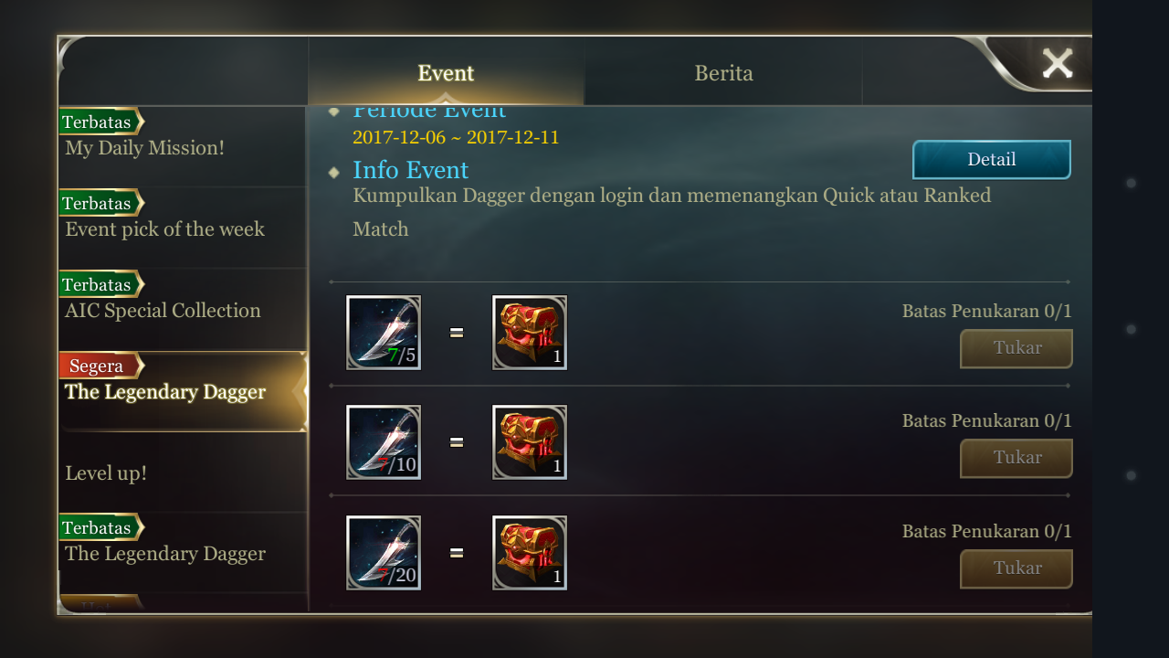The width and height of the screenshot is (1169, 658).
Task: Tap the dagger icon requiring 10
Action: pos(384,442)
